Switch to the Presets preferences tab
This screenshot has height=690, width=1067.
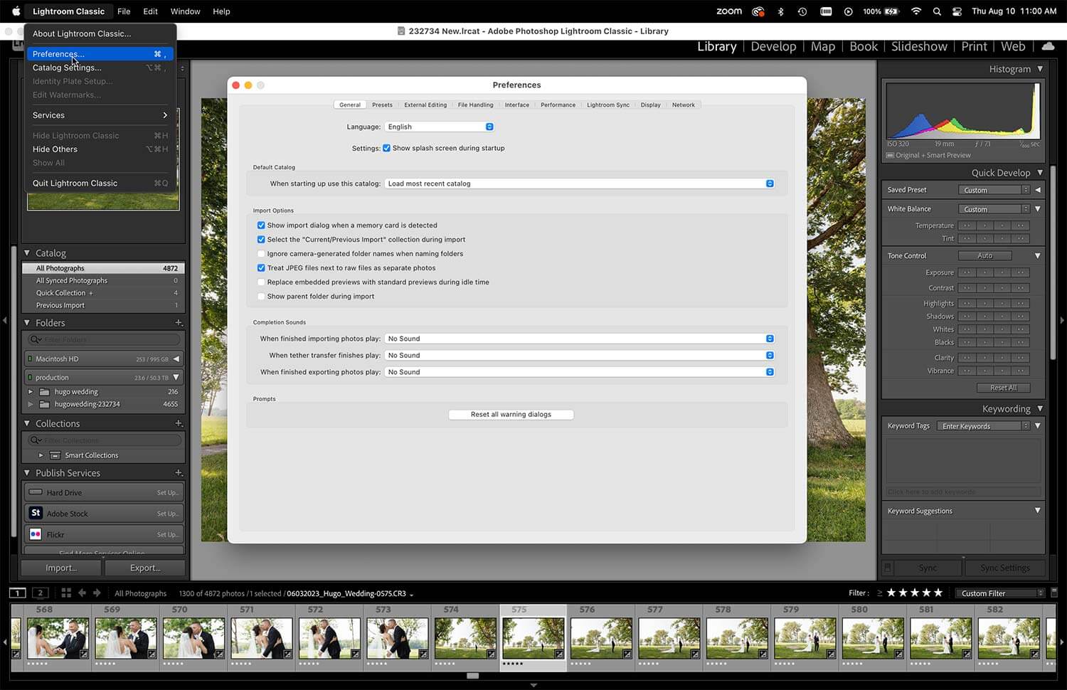(382, 105)
